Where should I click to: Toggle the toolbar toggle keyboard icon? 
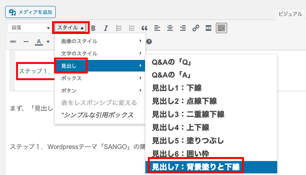pos(221,28)
